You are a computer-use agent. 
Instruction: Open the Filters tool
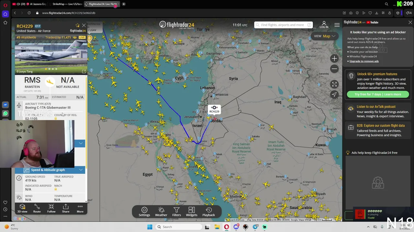pos(177,212)
